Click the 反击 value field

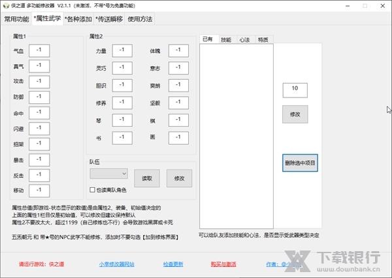click(x=39, y=175)
